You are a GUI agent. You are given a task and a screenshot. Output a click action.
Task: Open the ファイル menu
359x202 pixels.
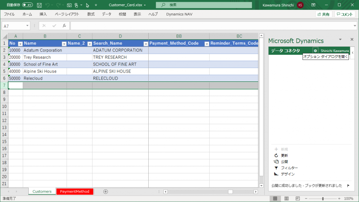9,14
